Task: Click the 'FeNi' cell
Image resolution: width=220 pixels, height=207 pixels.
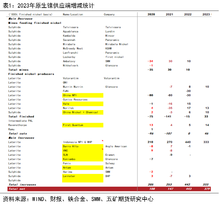Action: click(x=66, y=91)
